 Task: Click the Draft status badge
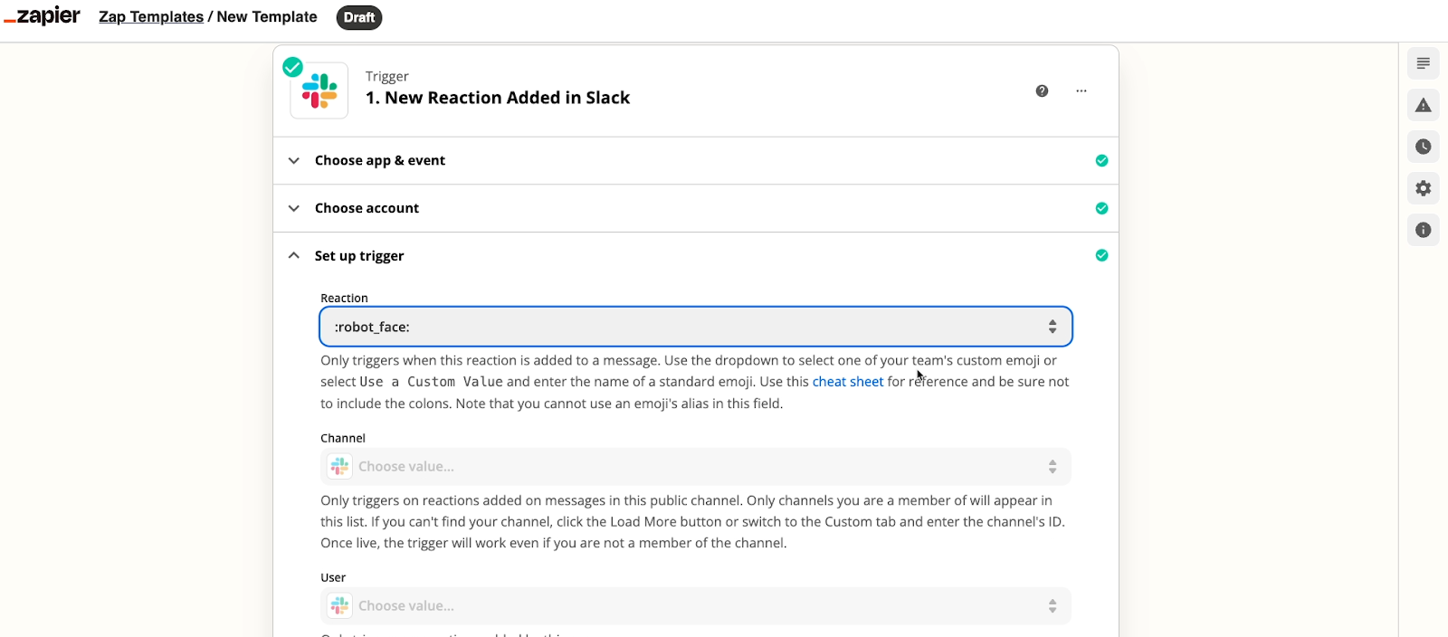(359, 17)
